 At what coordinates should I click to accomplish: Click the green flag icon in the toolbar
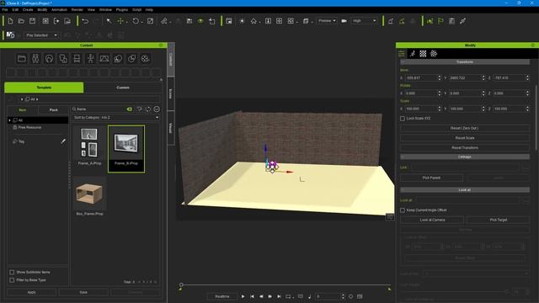coord(440,21)
